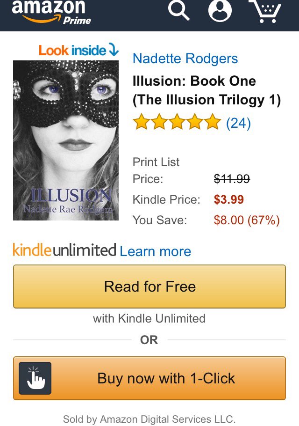Click the five-star rating graphic

(x=177, y=122)
